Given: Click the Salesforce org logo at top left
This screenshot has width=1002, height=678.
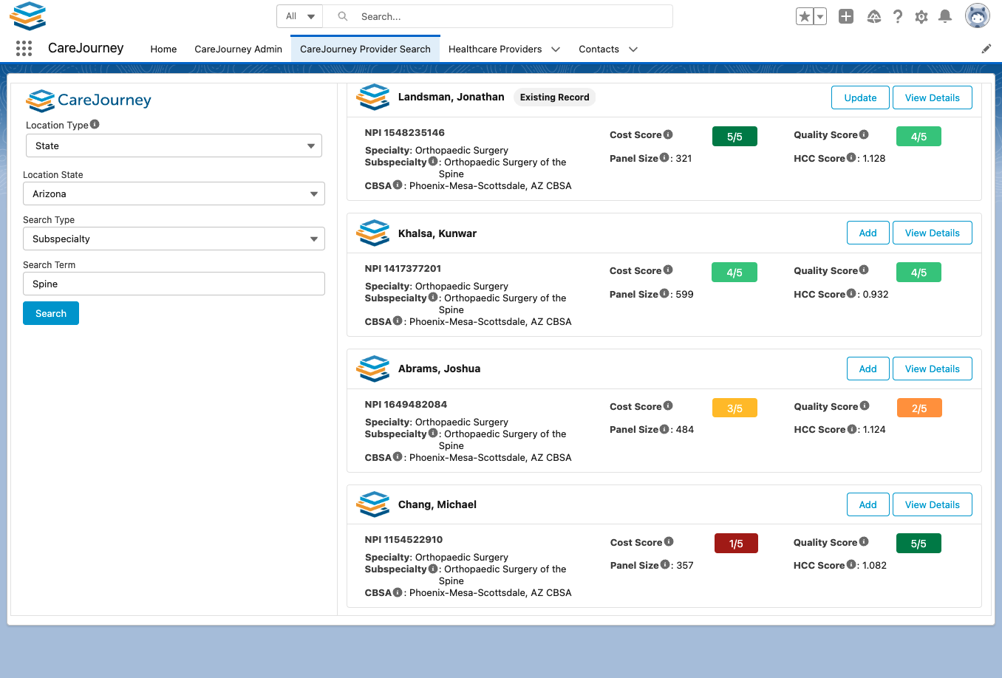Looking at the screenshot, I should (28, 16).
